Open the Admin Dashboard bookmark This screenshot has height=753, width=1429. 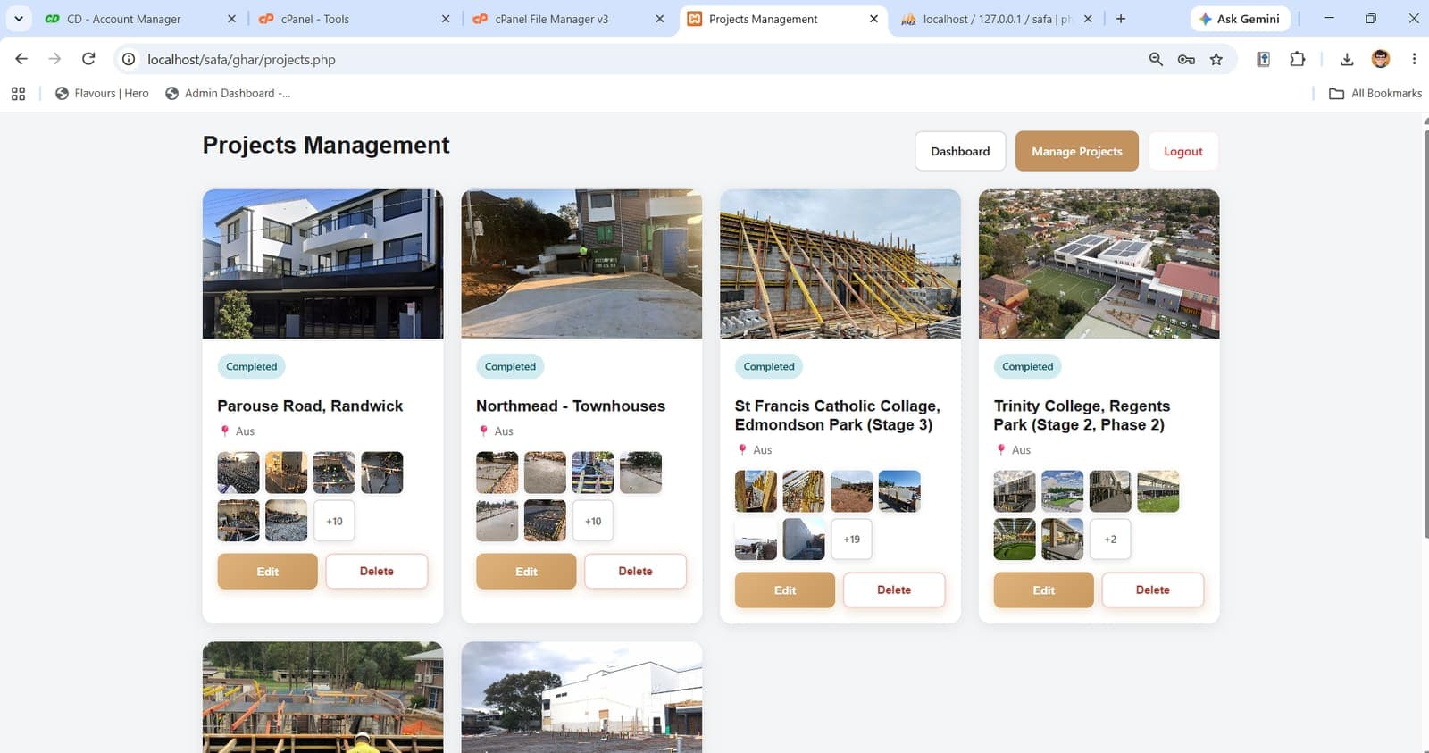(228, 94)
